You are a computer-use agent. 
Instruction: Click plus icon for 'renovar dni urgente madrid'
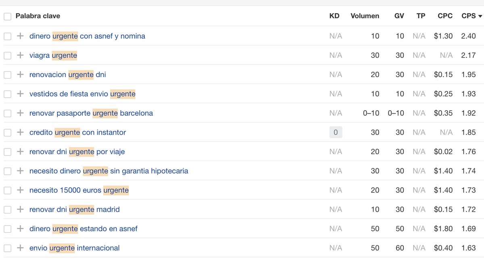coord(20,210)
